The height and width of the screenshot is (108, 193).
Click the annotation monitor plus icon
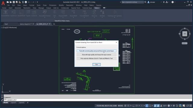174,106
